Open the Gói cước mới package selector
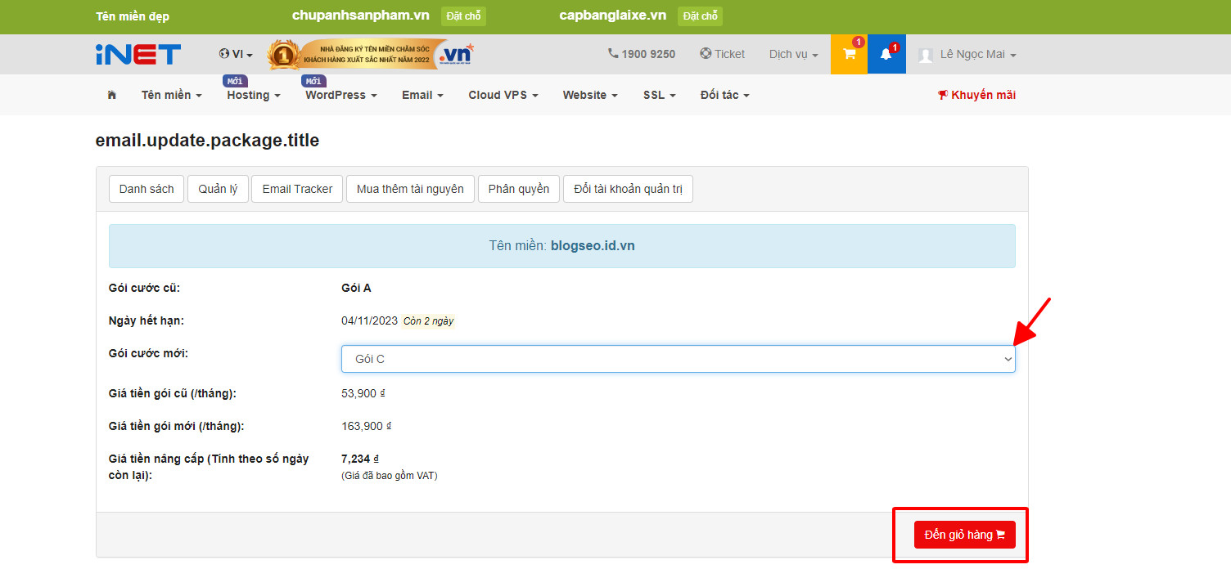The width and height of the screenshot is (1231, 587). [x=678, y=358]
